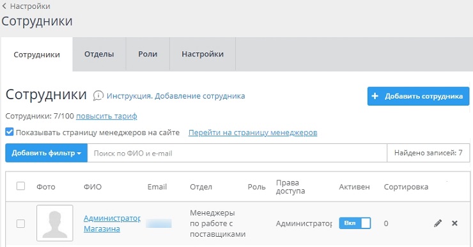
Task: Click the Менеджеры по работе с поставщиками cell
Action: click(218, 223)
